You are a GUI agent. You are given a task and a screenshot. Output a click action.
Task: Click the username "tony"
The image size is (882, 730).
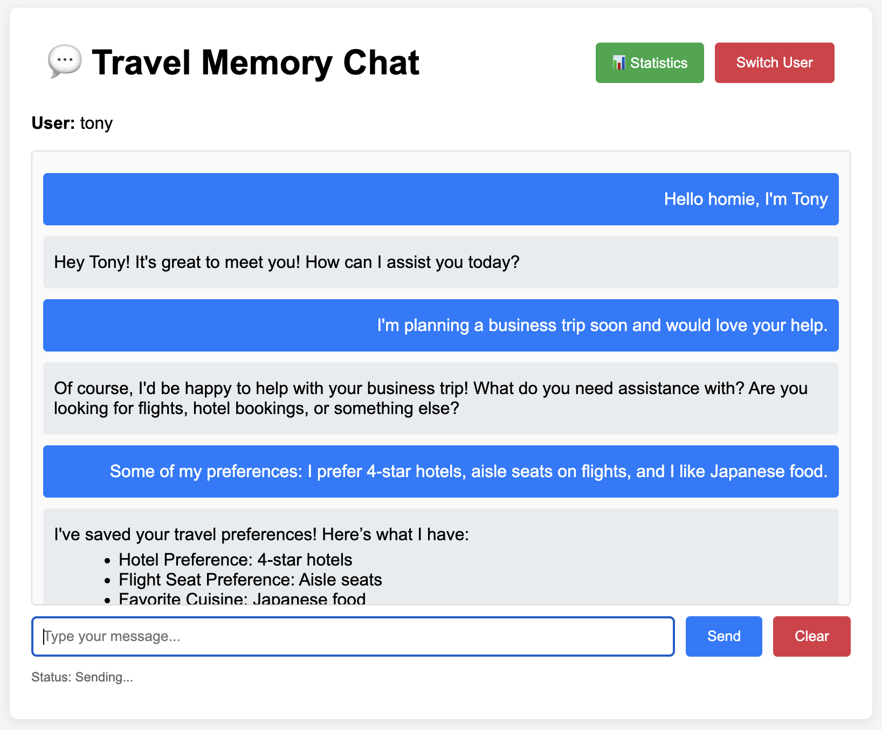click(x=97, y=123)
